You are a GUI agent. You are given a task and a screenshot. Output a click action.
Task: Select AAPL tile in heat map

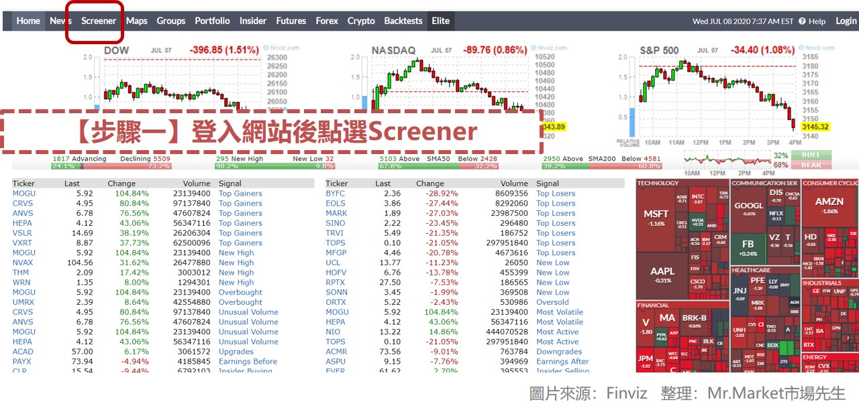662,275
